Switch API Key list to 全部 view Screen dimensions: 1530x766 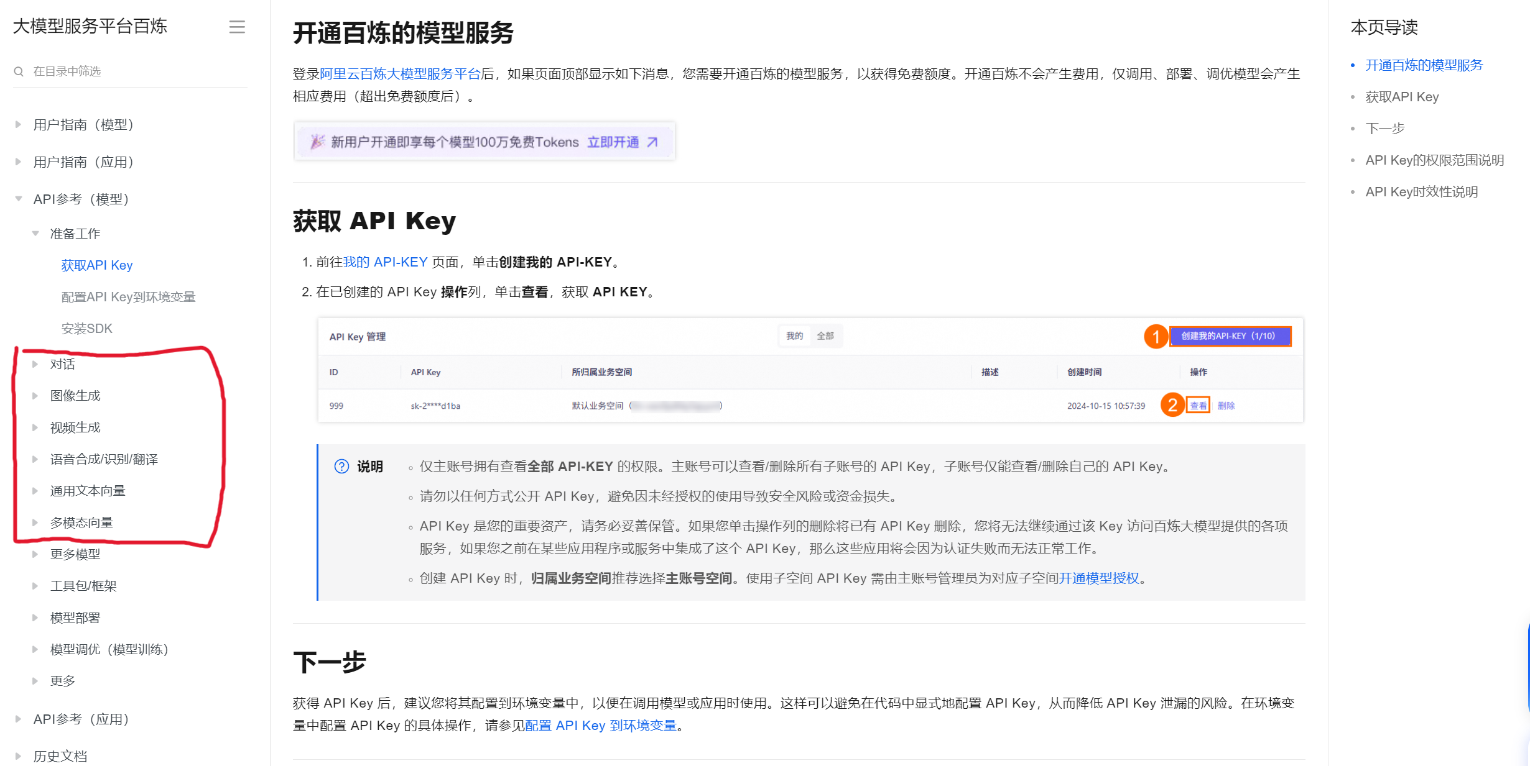click(x=827, y=335)
